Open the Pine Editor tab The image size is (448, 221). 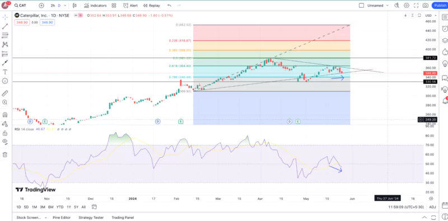point(62,218)
